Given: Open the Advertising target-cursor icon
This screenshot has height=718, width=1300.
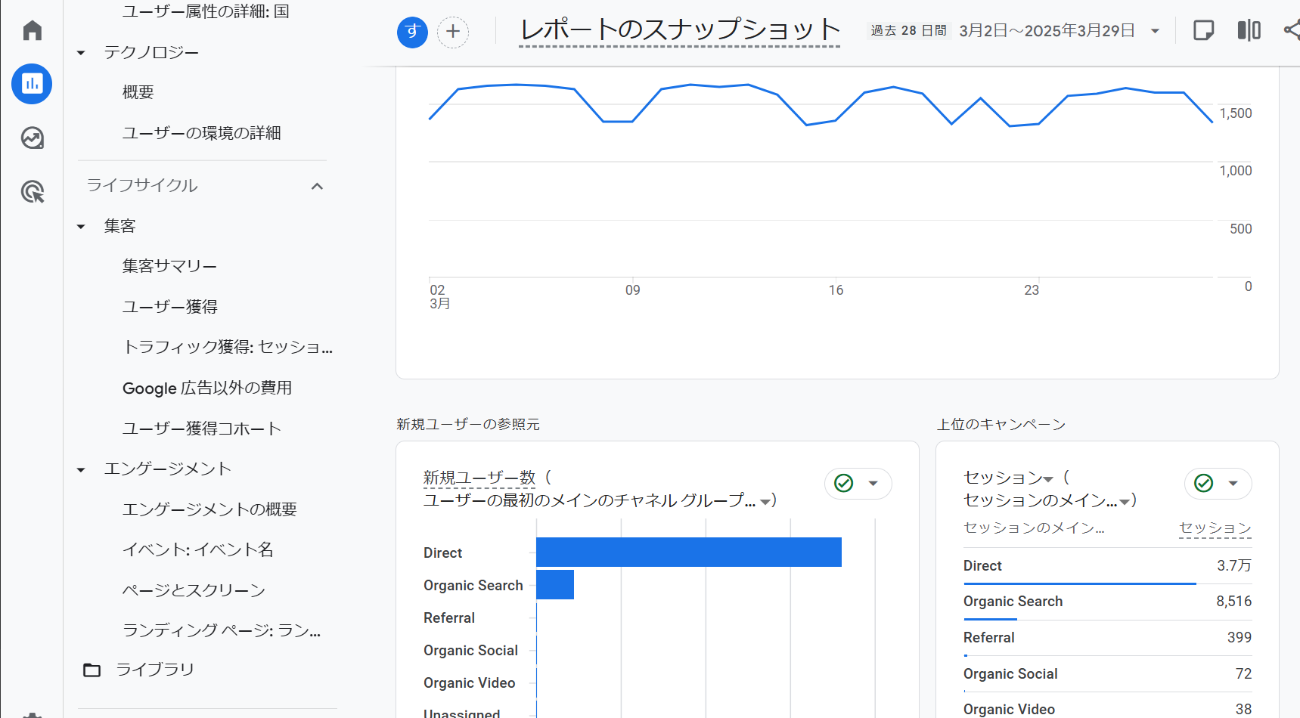Looking at the screenshot, I should pyautogui.click(x=32, y=192).
